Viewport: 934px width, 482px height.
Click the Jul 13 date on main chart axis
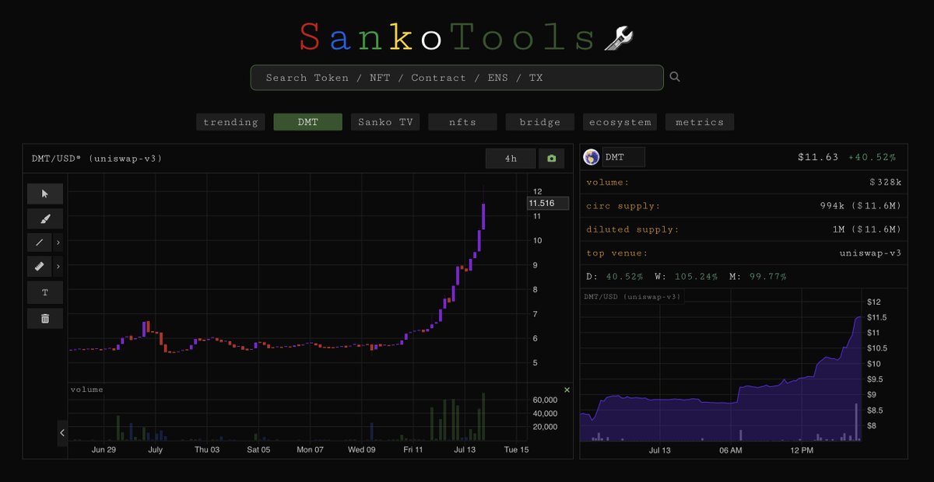point(465,450)
